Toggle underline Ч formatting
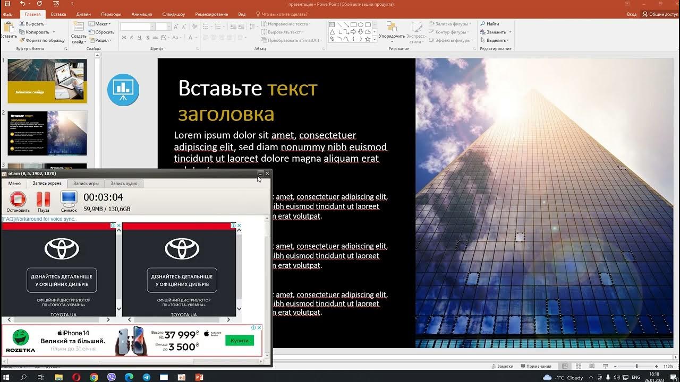This screenshot has height=382, width=680. coord(140,38)
